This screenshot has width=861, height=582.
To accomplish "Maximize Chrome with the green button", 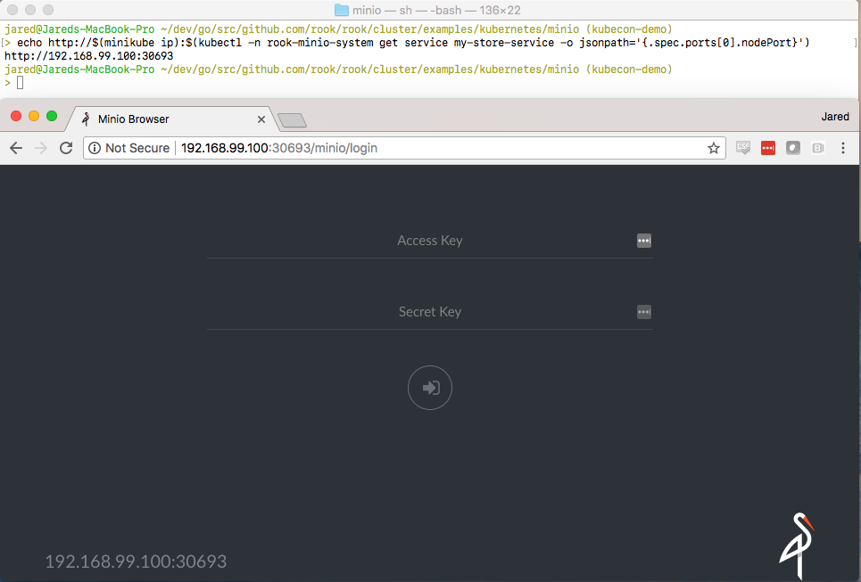I will pos(52,116).
